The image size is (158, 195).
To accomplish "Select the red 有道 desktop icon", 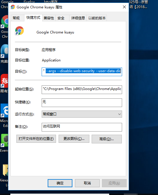I will click(x=4, y=81).
